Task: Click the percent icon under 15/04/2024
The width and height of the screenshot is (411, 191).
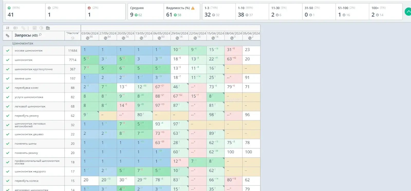Action: coord(213,38)
